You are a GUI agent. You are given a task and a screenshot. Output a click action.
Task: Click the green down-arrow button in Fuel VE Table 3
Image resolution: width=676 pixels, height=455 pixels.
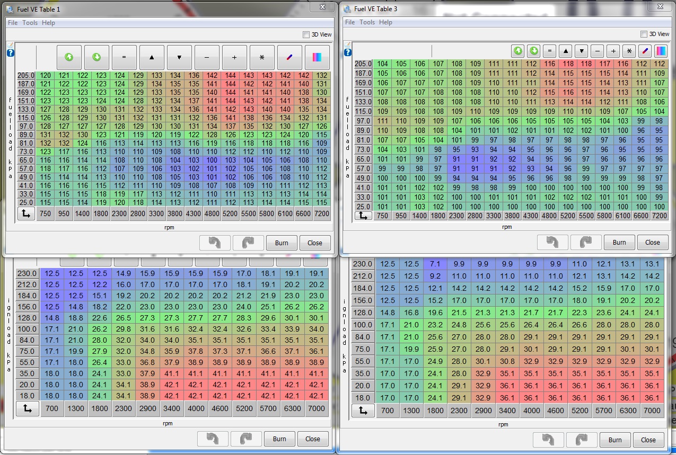click(x=533, y=51)
